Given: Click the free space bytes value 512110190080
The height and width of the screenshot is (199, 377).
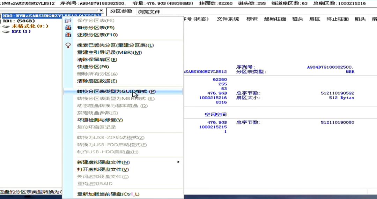Looking at the screenshot, I should 337,122.
